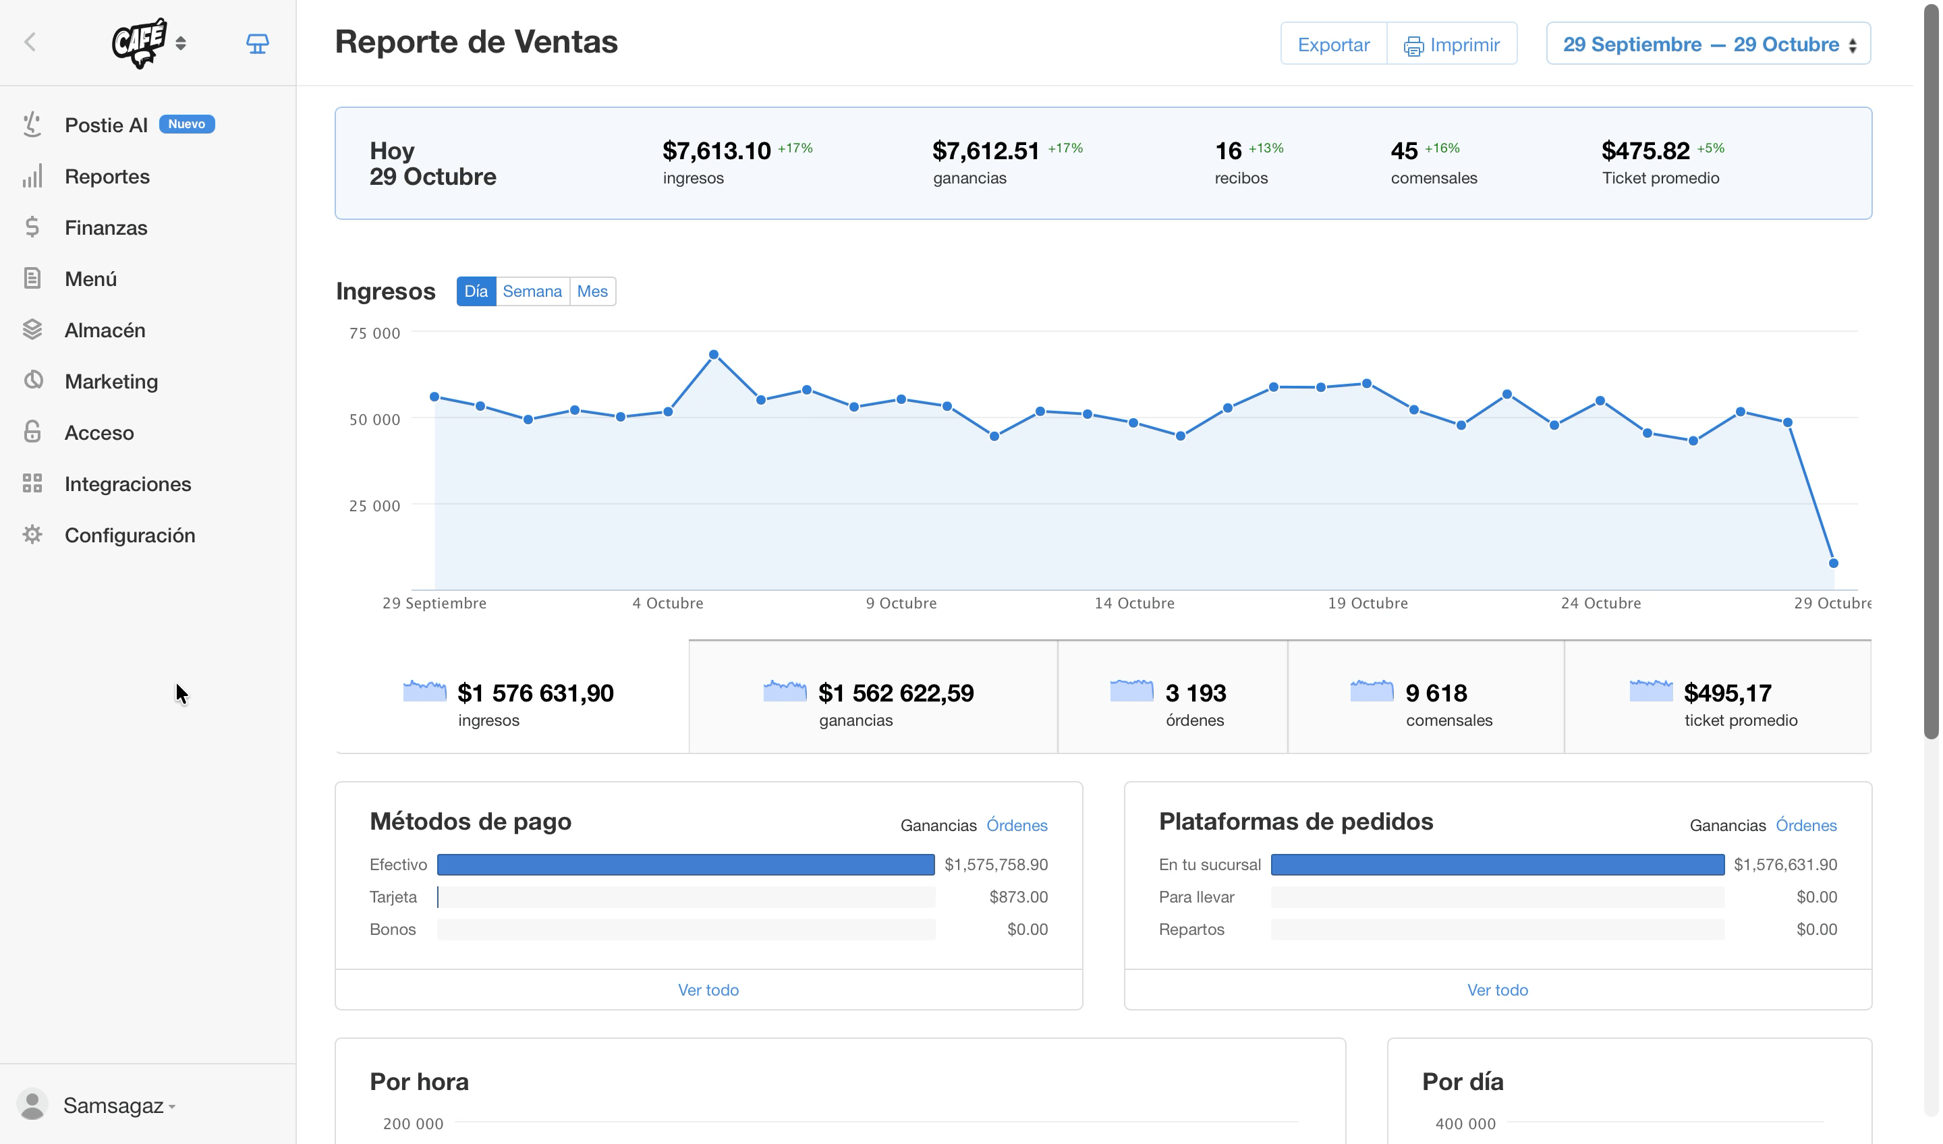Image resolution: width=1943 pixels, height=1144 pixels.
Task: Click the Efectivo payment bar
Action: pyautogui.click(x=686, y=865)
